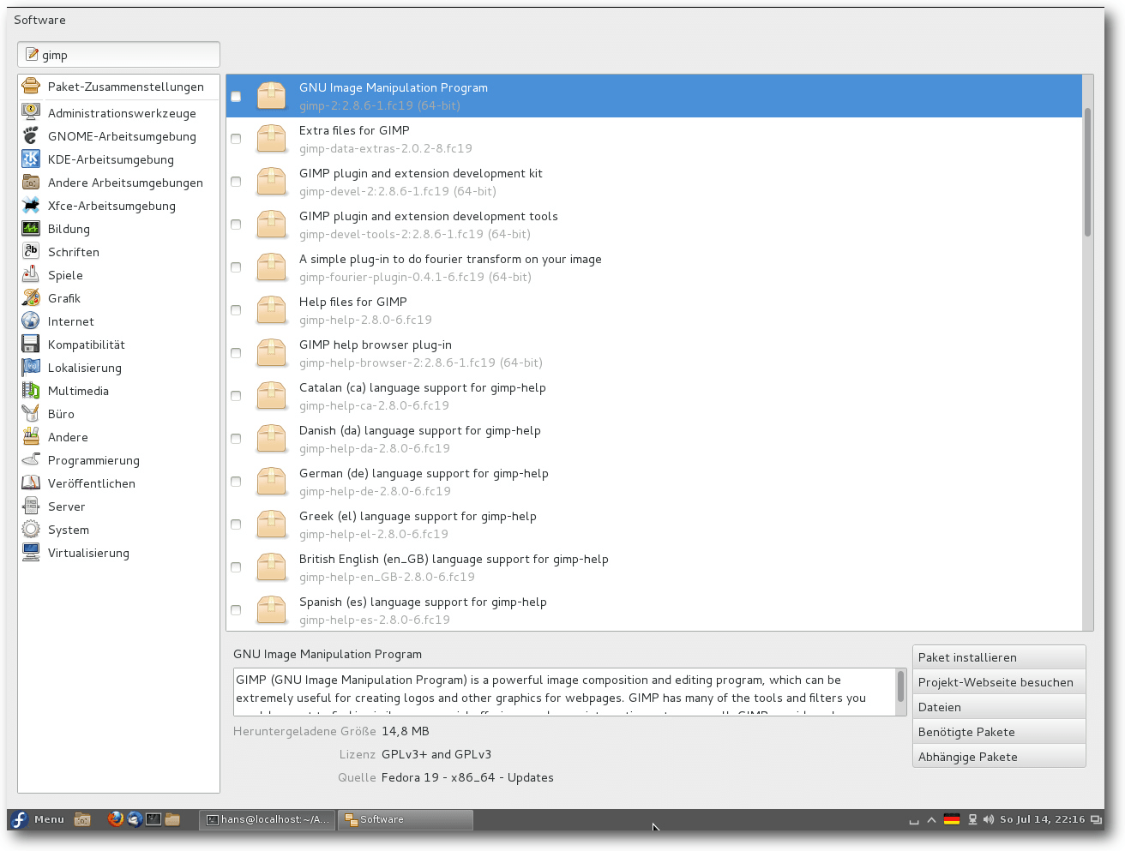This screenshot has height=851, width=1125.
Task: Open the file manager taskbar icon
Action: pos(172,819)
